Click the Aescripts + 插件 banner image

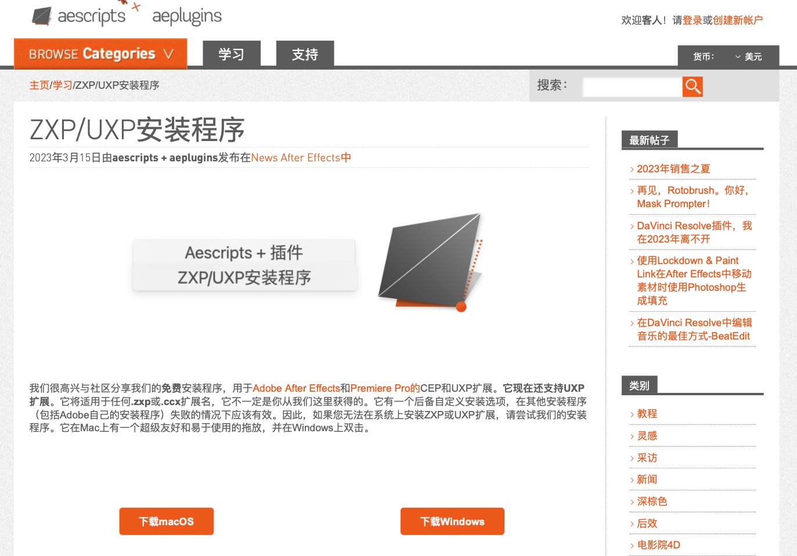244,265
